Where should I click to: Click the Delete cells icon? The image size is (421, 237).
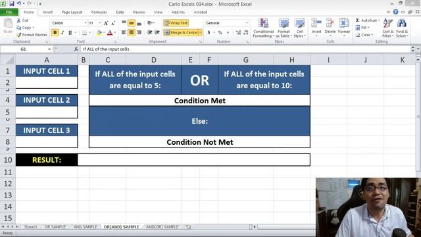coord(330,23)
